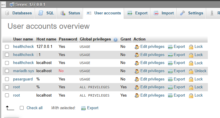Open the SQL tab
This screenshot has width=220, height=118.
[x=46, y=13]
